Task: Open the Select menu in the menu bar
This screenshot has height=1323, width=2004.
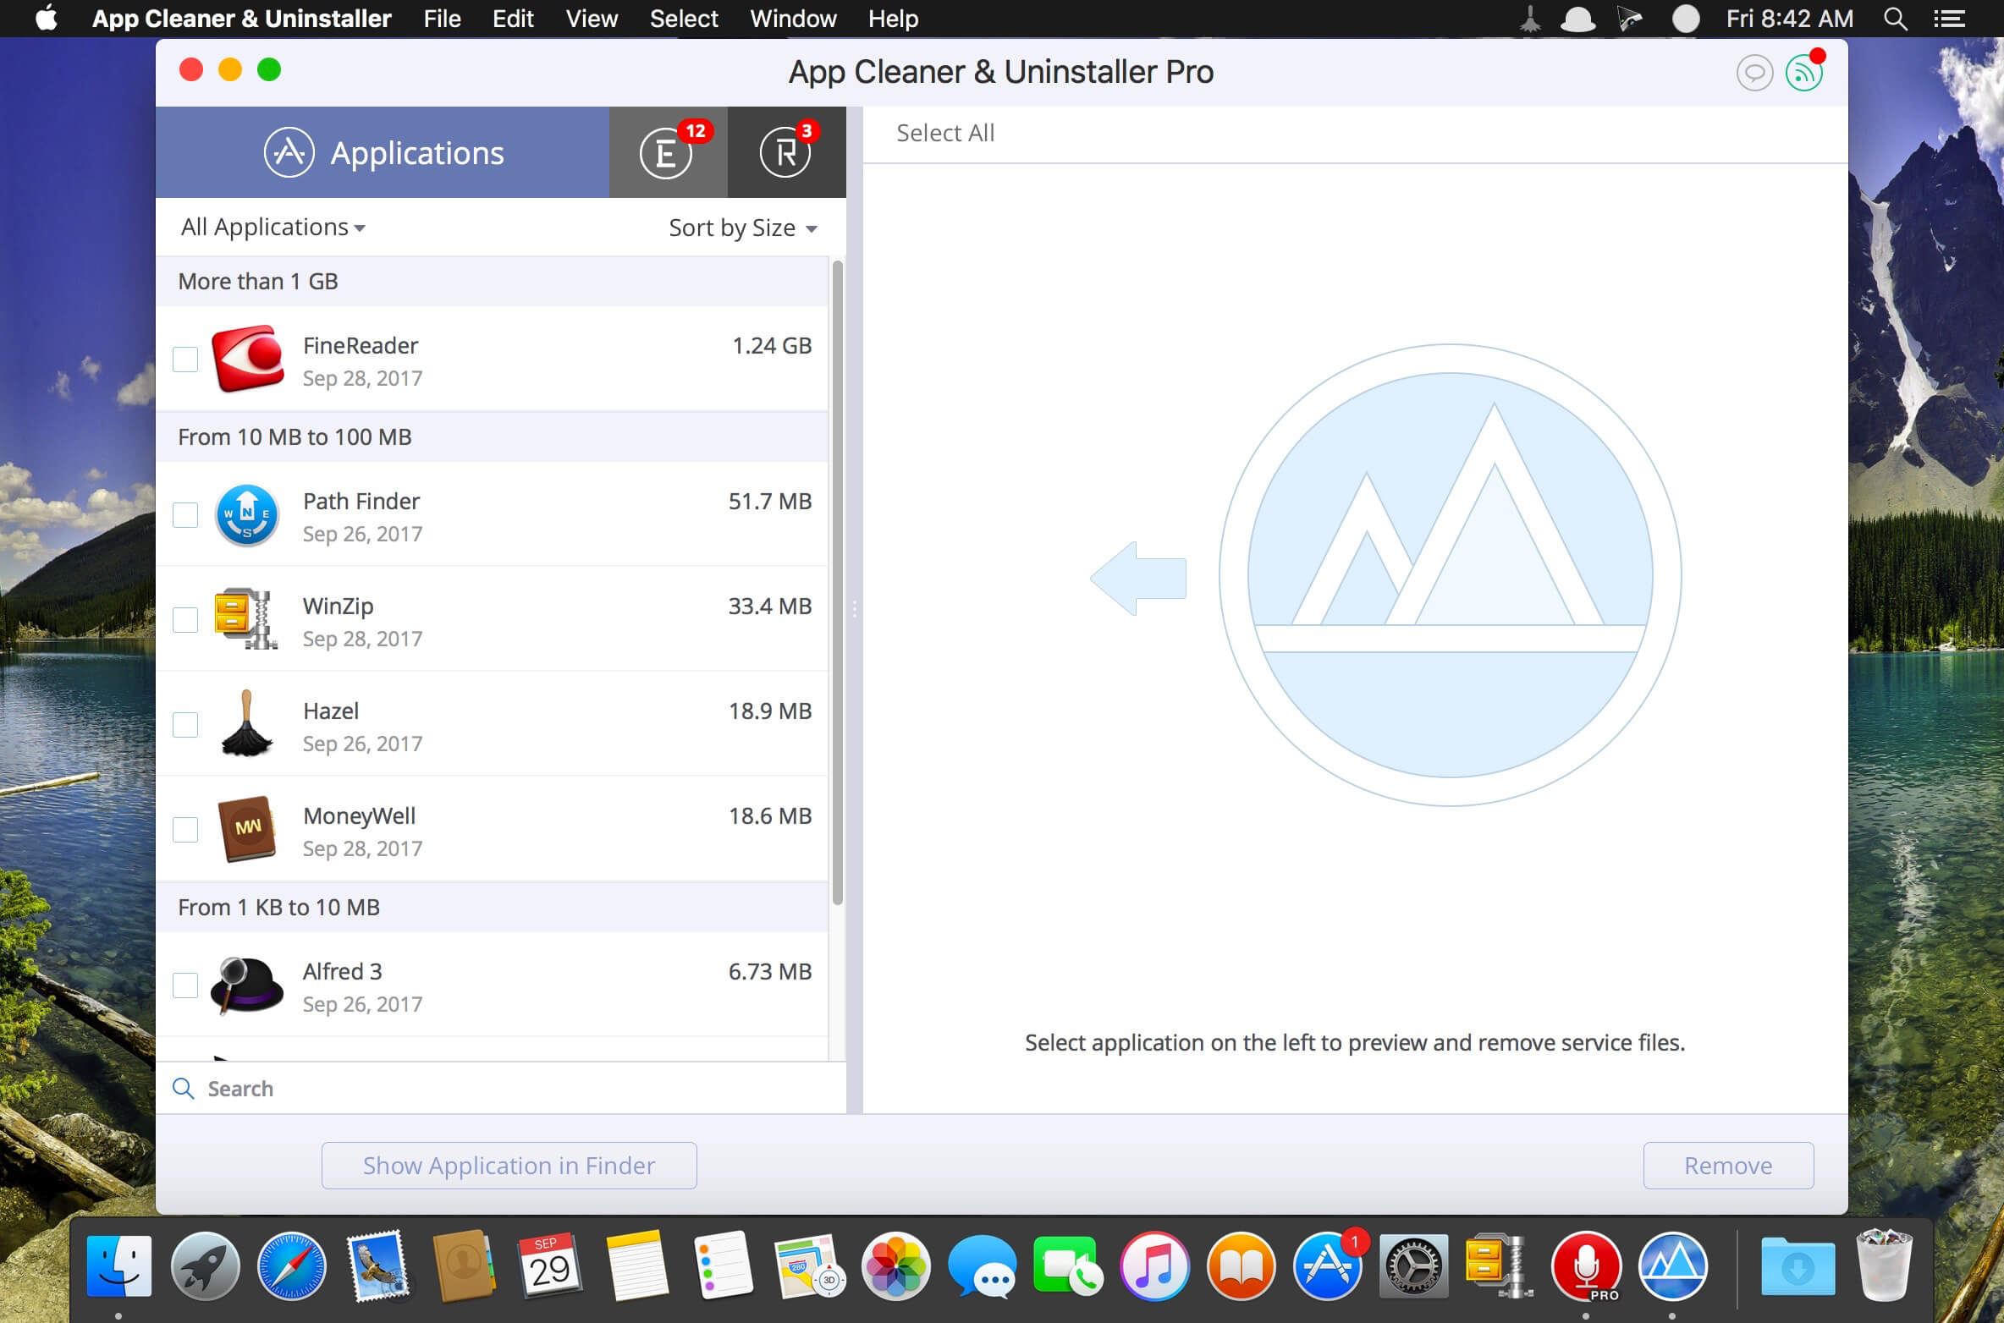Action: [x=683, y=18]
